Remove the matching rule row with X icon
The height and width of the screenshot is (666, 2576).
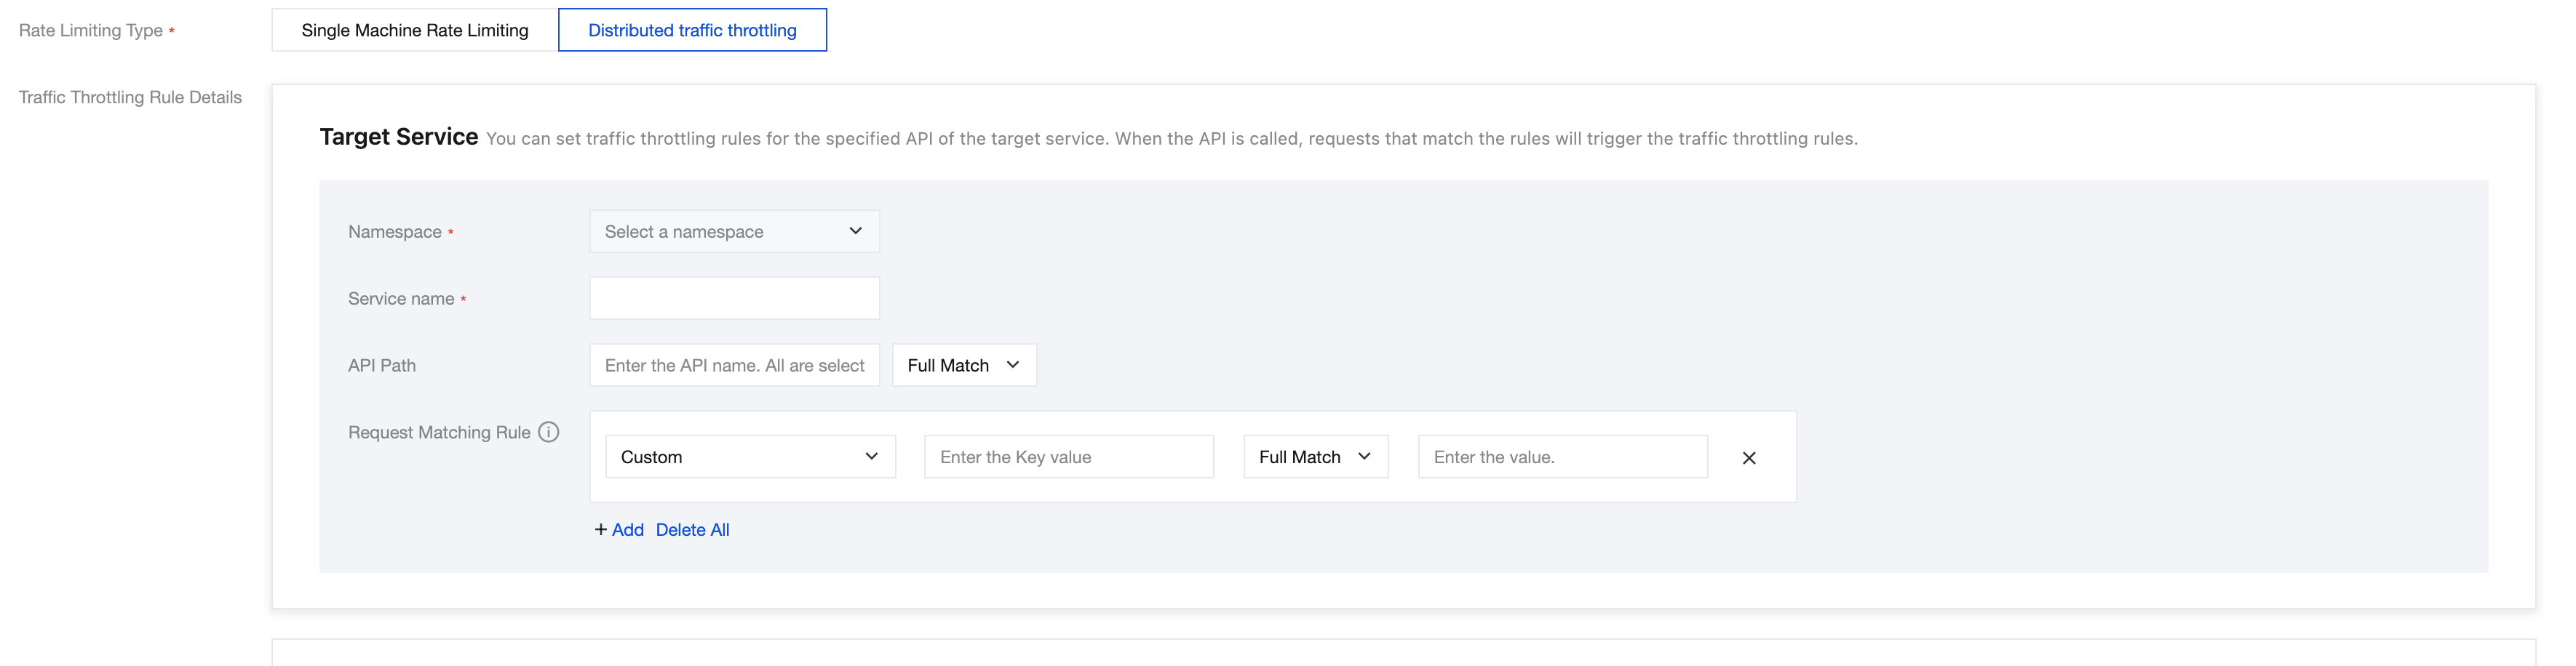click(x=1749, y=457)
